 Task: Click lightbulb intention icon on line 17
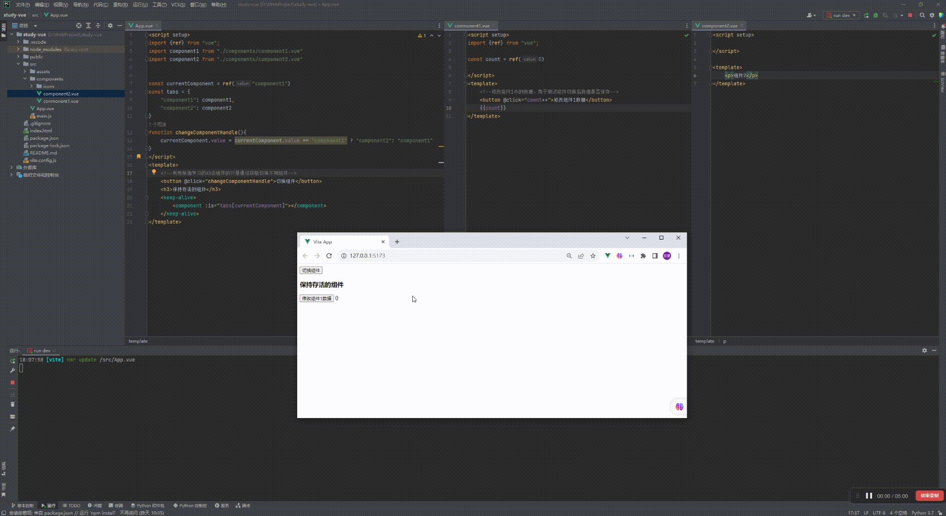pos(153,172)
